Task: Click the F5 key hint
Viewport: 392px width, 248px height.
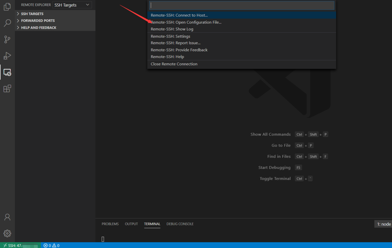Action: pyautogui.click(x=298, y=168)
